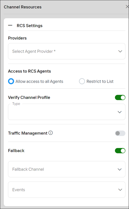Screen dimensions: 129x209
Task: Close the Channel Resources panel
Action: (x=127, y=7)
